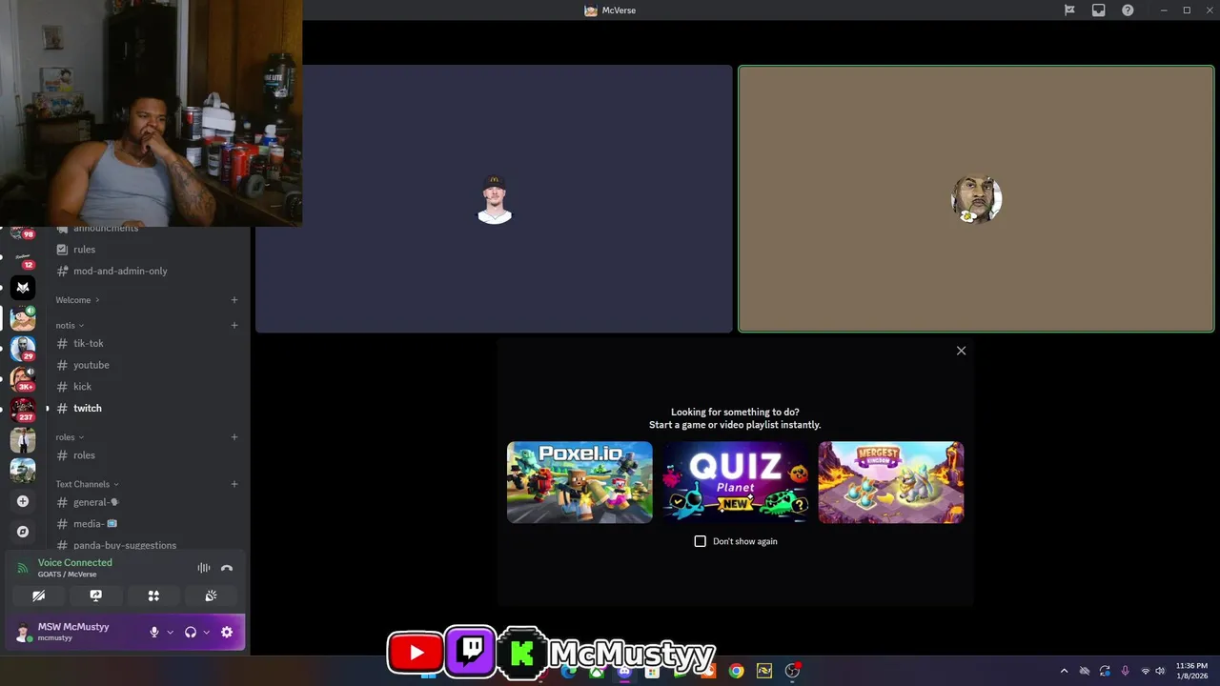Click Voice Connected status text
1220x686 pixels.
click(x=74, y=562)
